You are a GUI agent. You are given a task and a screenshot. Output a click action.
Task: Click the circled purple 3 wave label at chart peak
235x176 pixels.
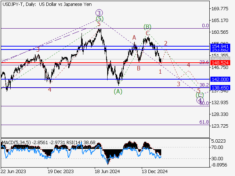coord(99,12)
